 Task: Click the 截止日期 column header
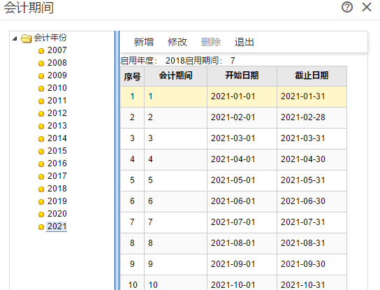click(x=312, y=76)
